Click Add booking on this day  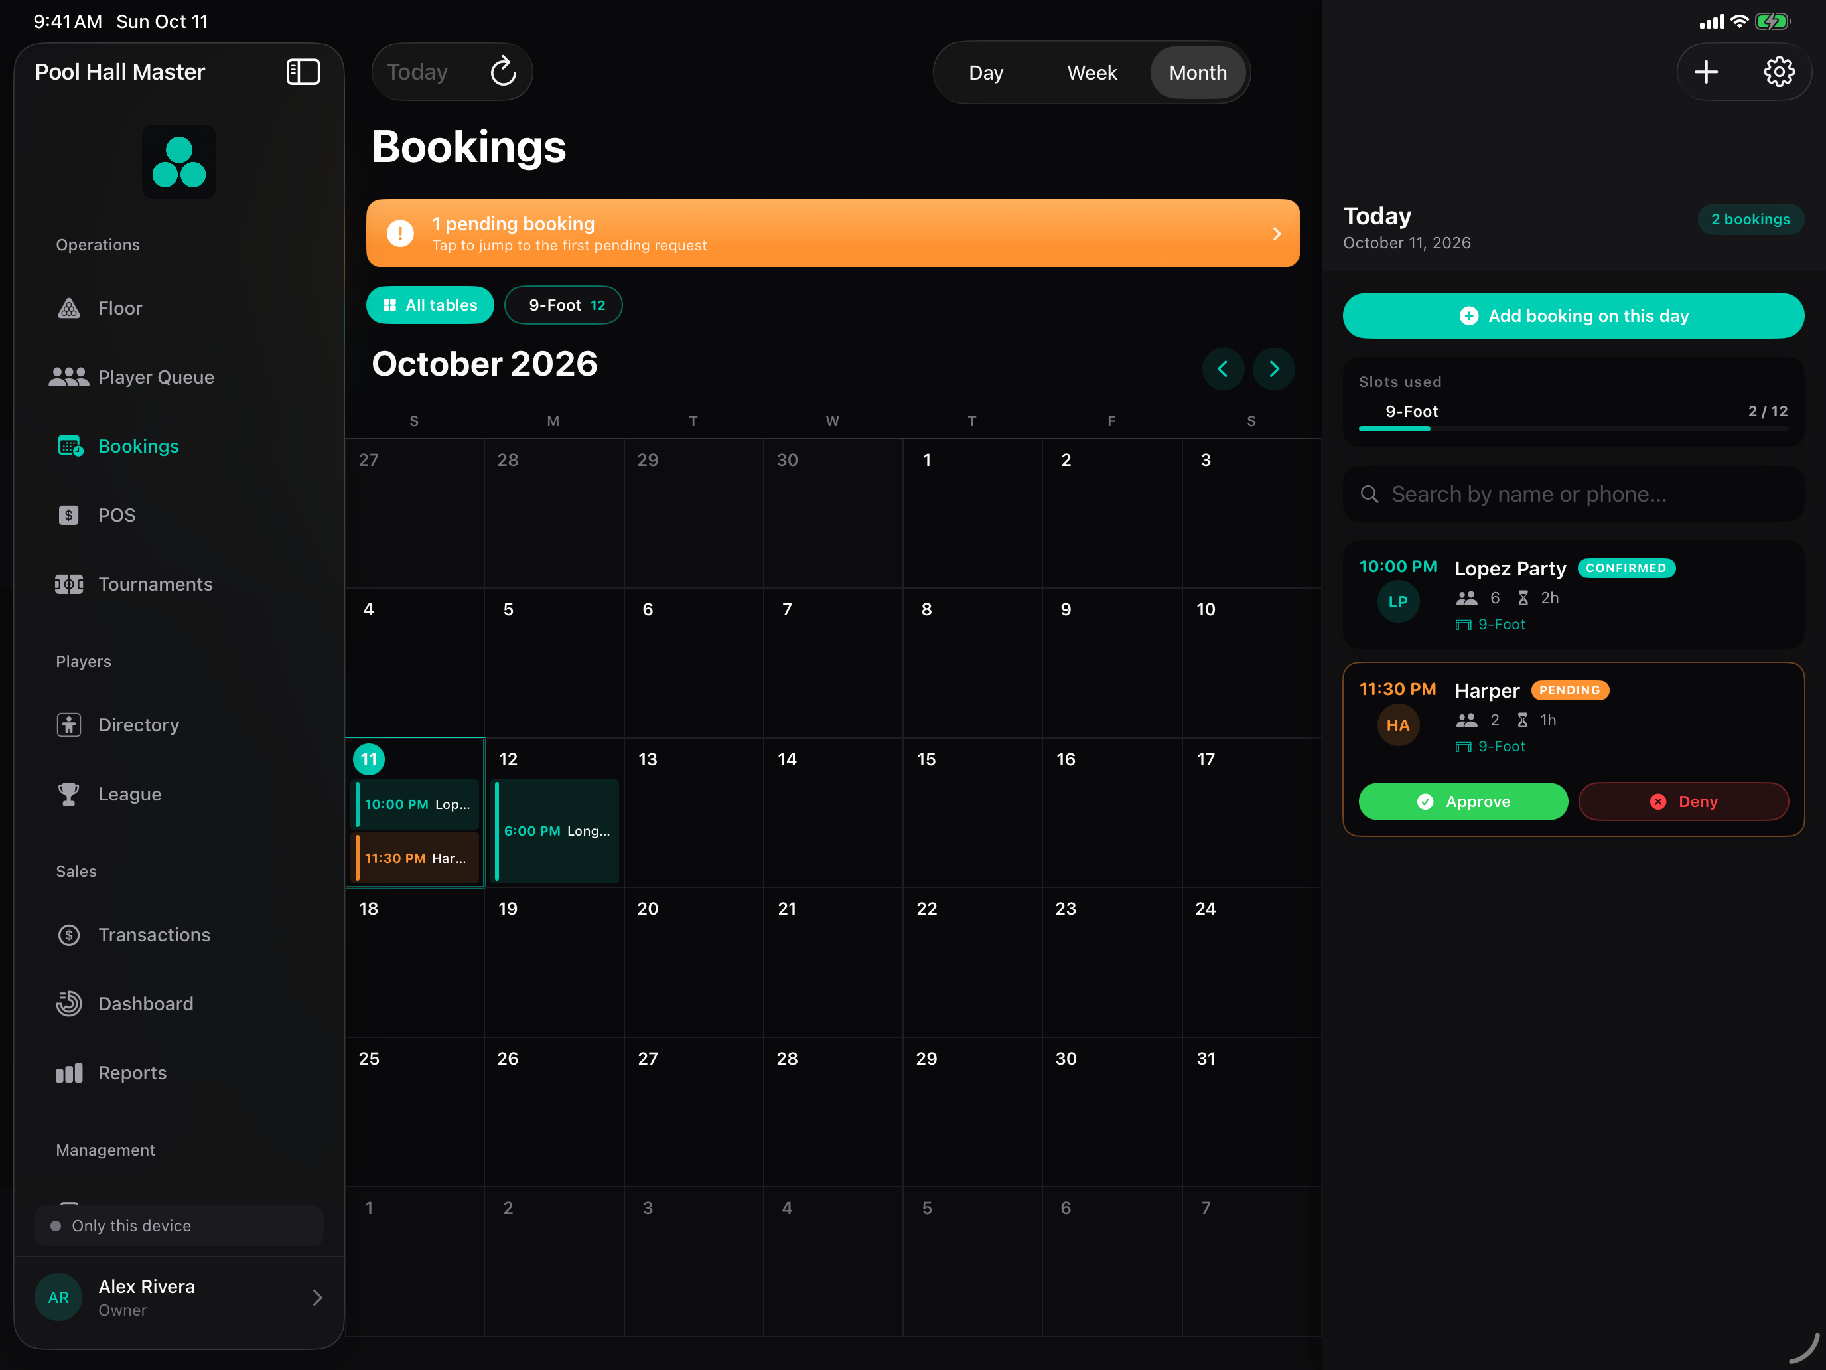point(1573,315)
